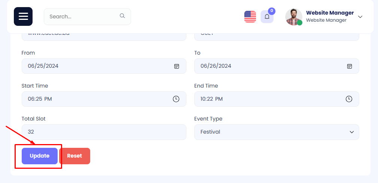Open the notifications bell
The height and width of the screenshot is (183, 378).
click(x=267, y=17)
